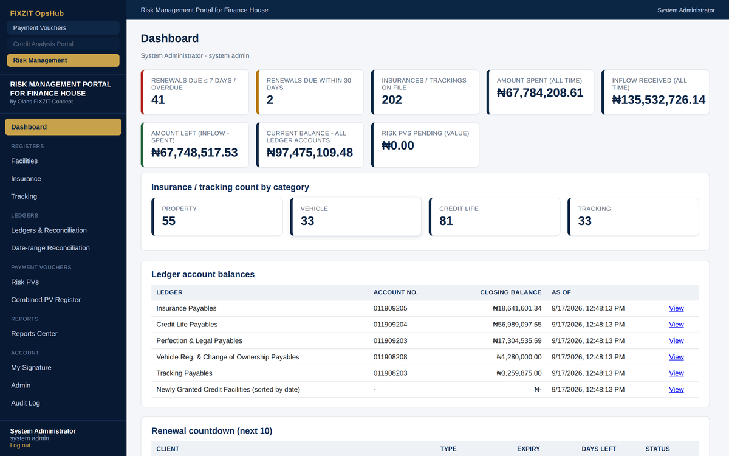Click the Ledger account balances heading
729x456 pixels.
click(203, 274)
